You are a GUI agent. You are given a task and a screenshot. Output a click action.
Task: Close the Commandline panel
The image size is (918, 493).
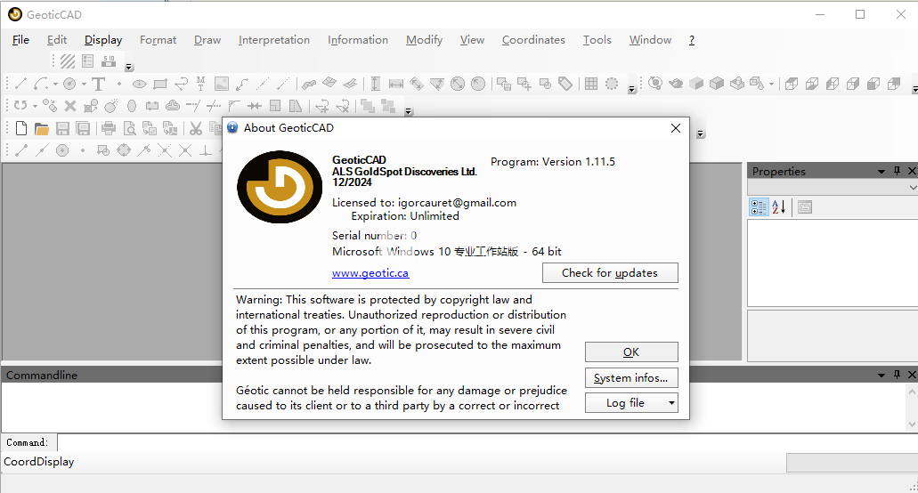[x=912, y=375]
